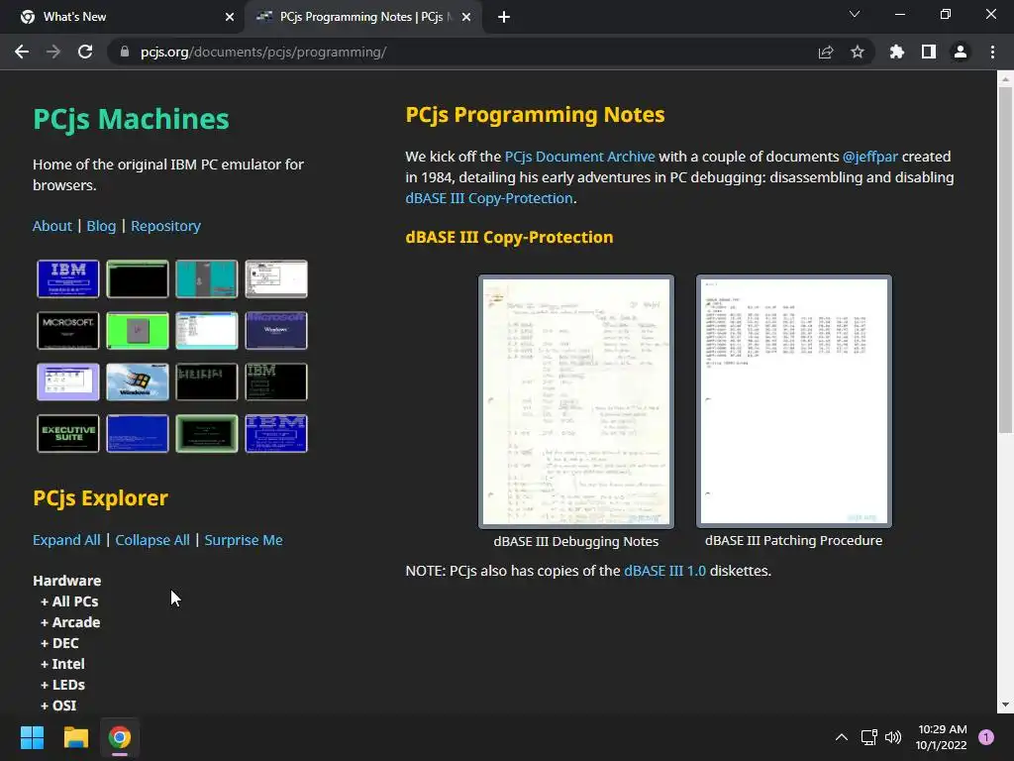Open the white window thumbnail with cyan border
Image resolution: width=1014 pixels, height=761 pixels.
click(x=207, y=330)
